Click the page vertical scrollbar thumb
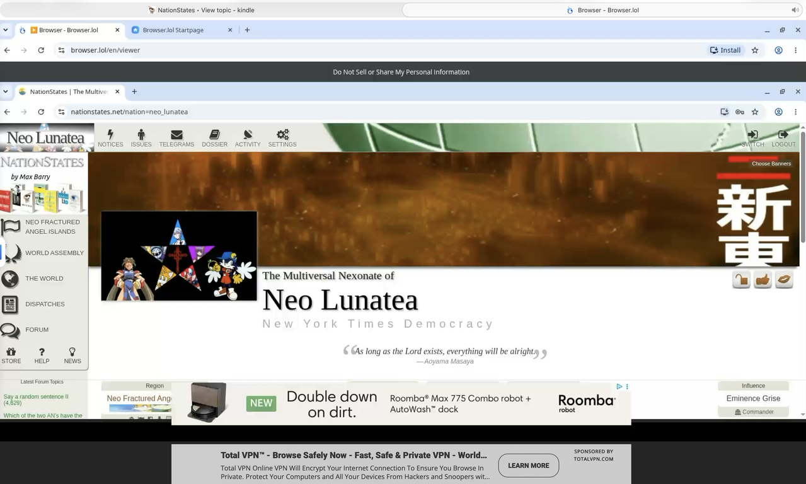The image size is (806, 484). tap(802, 187)
